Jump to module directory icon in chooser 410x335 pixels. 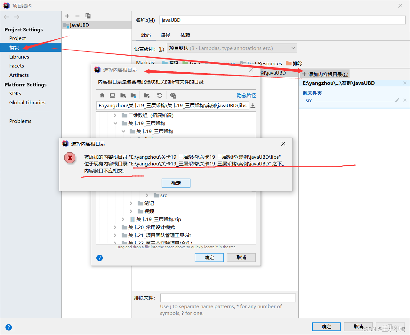pyautogui.click(x=133, y=95)
